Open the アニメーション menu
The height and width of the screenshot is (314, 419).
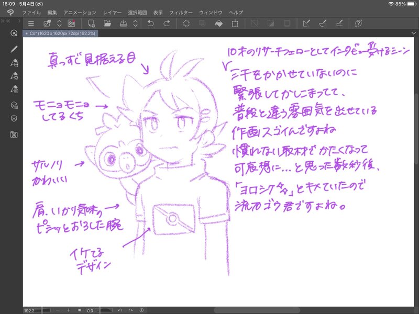click(80, 13)
